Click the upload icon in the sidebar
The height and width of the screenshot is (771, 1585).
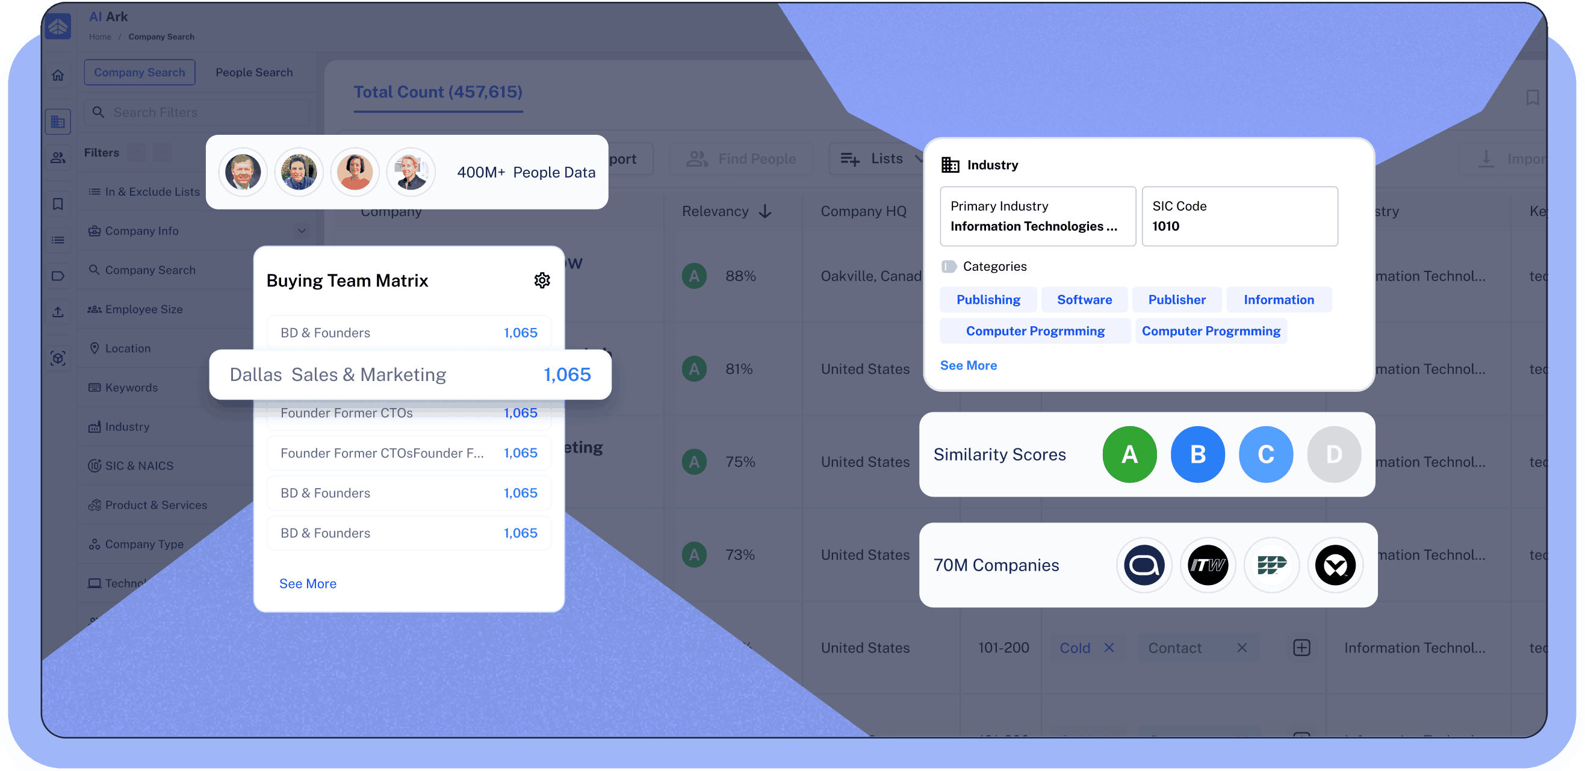(x=58, y=312)
